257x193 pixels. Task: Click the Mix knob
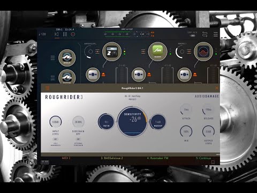tap(186, 131)
